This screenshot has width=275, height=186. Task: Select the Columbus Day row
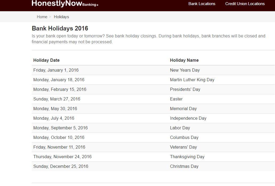(153, 138)
